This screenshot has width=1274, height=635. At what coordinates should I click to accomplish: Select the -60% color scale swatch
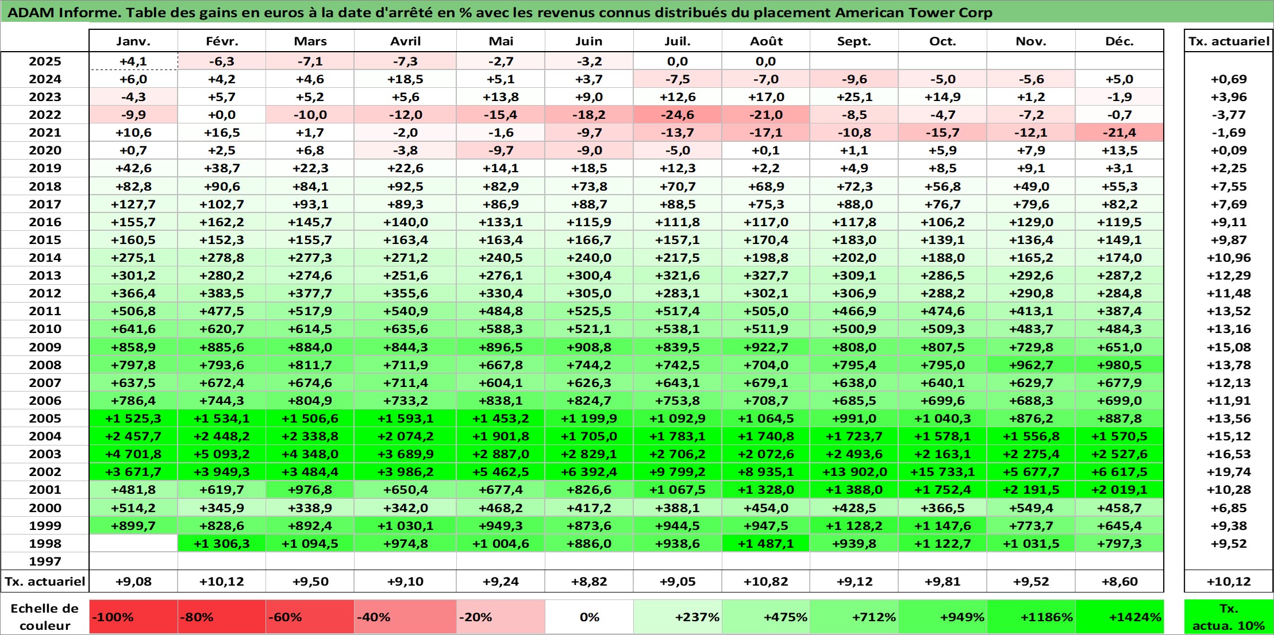tap(310, 617)
